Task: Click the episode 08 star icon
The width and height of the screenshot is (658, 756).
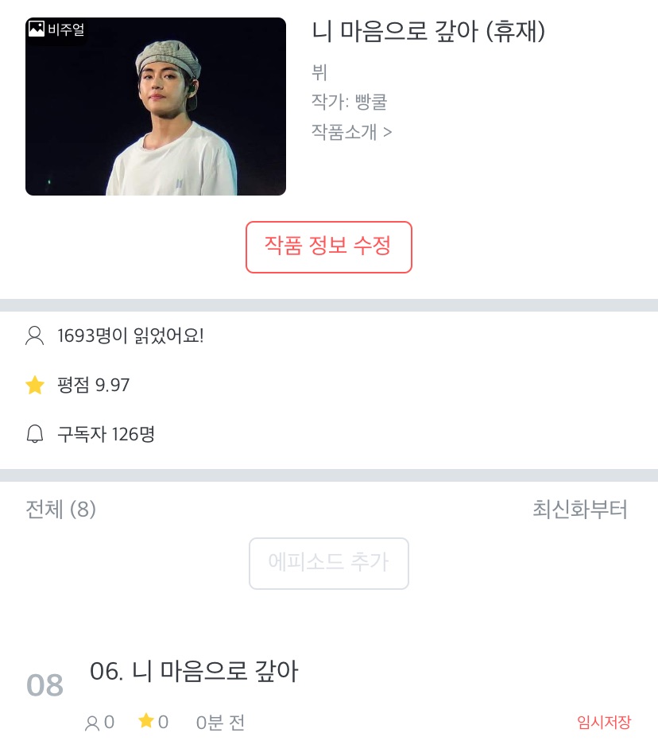Action: [145, 721]
